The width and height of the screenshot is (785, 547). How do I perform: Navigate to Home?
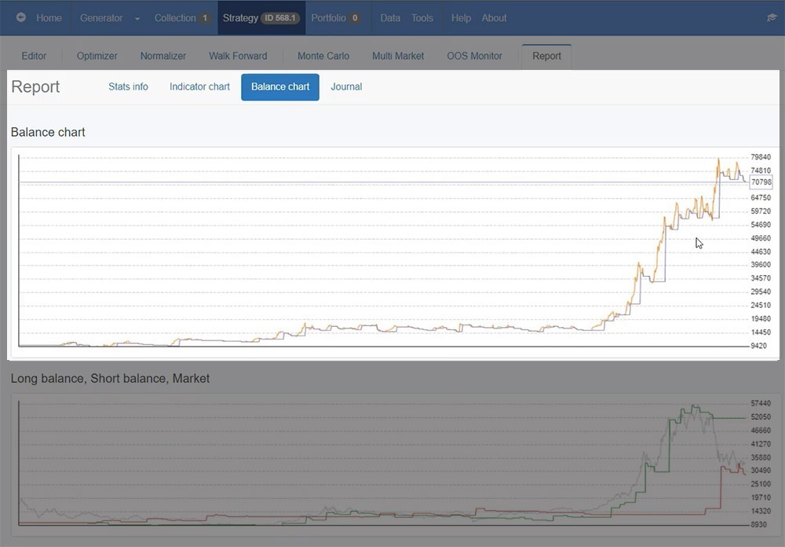49,17
